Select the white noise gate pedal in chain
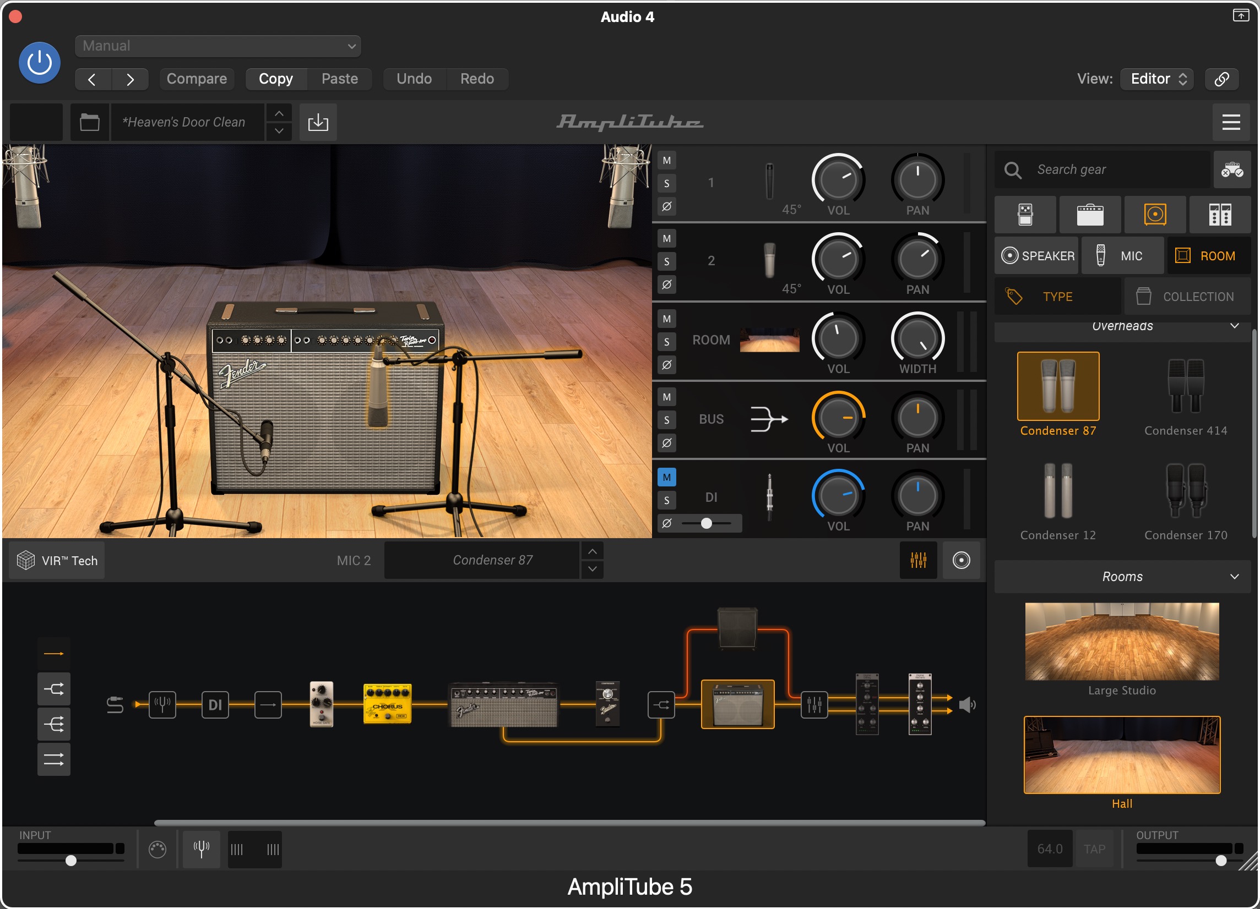Viewport: 1260px width, 909px height. [x=321, y=704]
